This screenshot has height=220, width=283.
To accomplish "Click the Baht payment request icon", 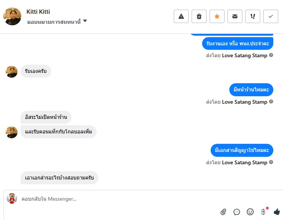I will pyautogui.click(x=263, y=212).
